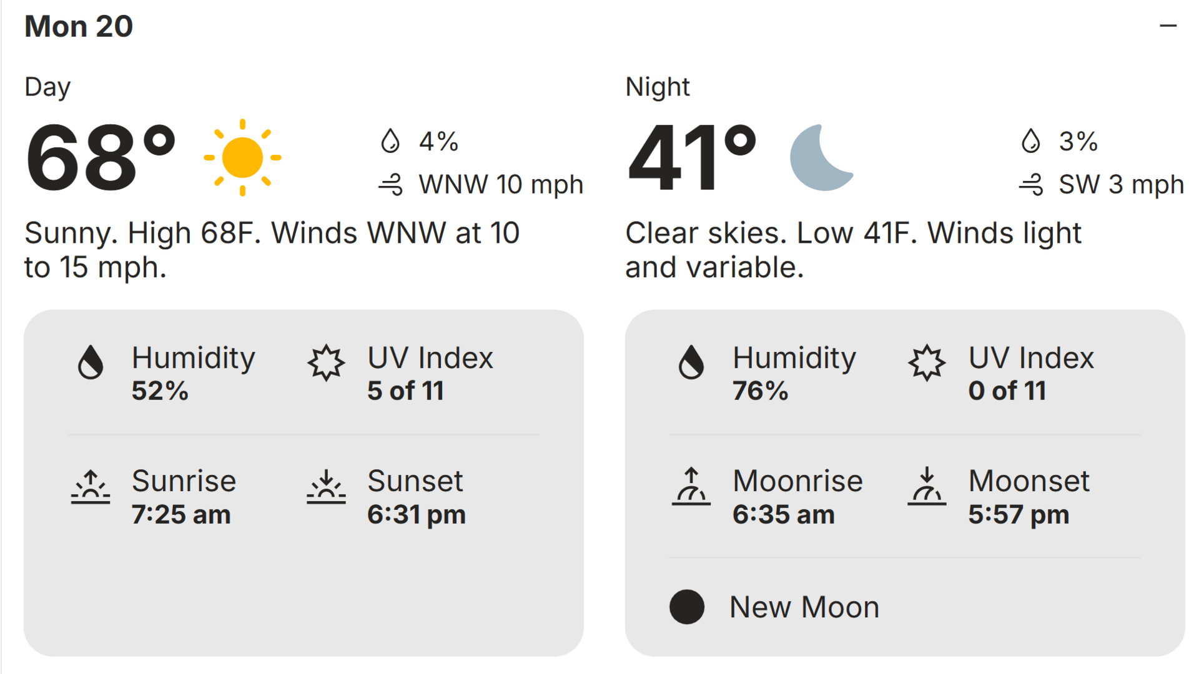Click the 41° nighttime low temperature
Screen dimensions: 1199x674
[x=692, y=158]
